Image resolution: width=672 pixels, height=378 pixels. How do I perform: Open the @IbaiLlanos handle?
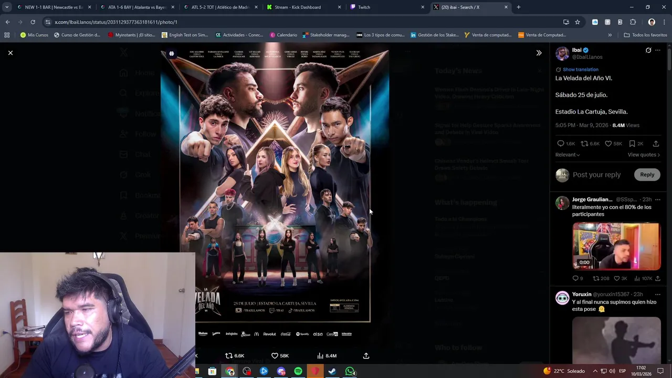(x=587, y=57)
